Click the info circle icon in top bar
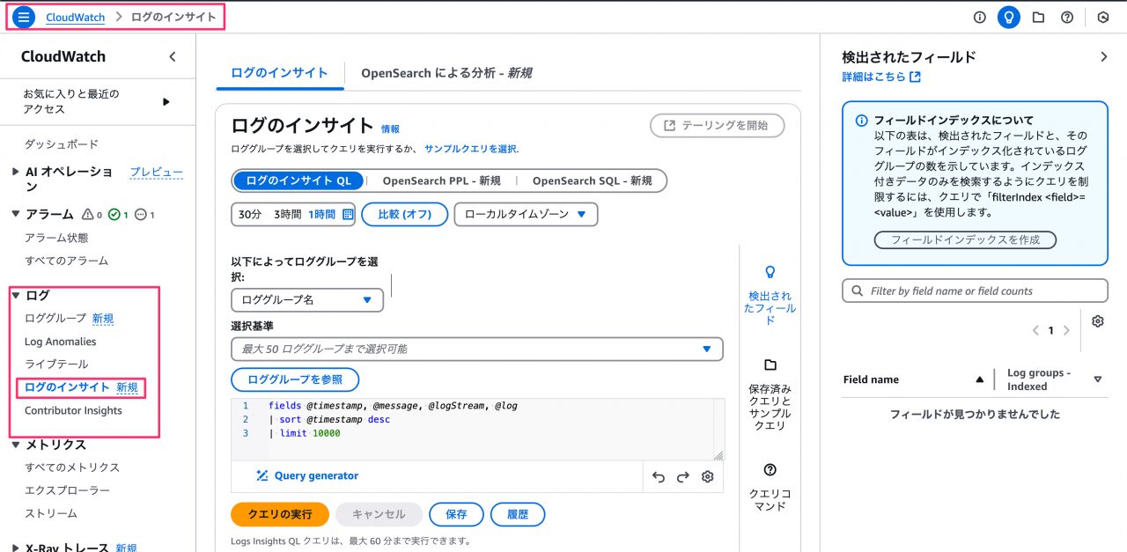This screenshot has width=1127, height=552. click(979, 17)
